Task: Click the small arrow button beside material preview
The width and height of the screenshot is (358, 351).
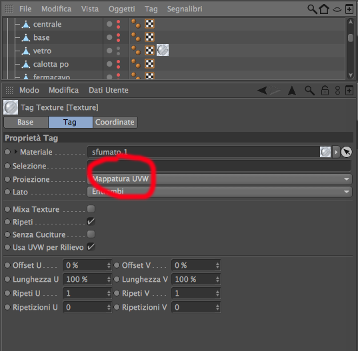Action: pos(336,152)
